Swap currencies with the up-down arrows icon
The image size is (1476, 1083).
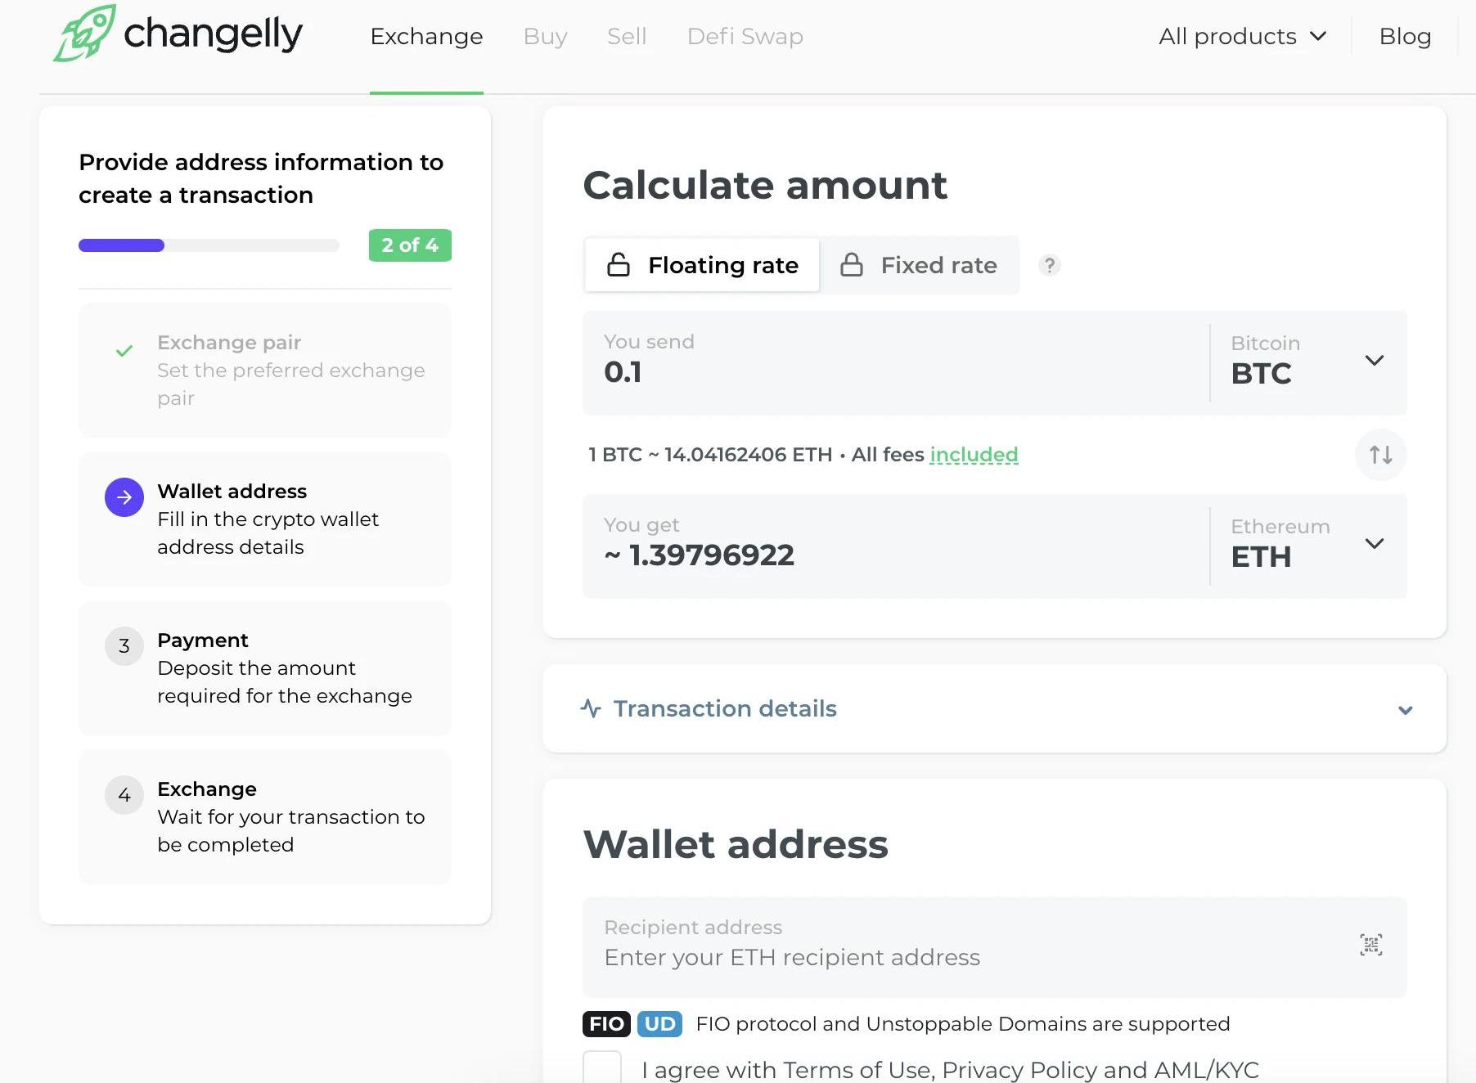1380,454
